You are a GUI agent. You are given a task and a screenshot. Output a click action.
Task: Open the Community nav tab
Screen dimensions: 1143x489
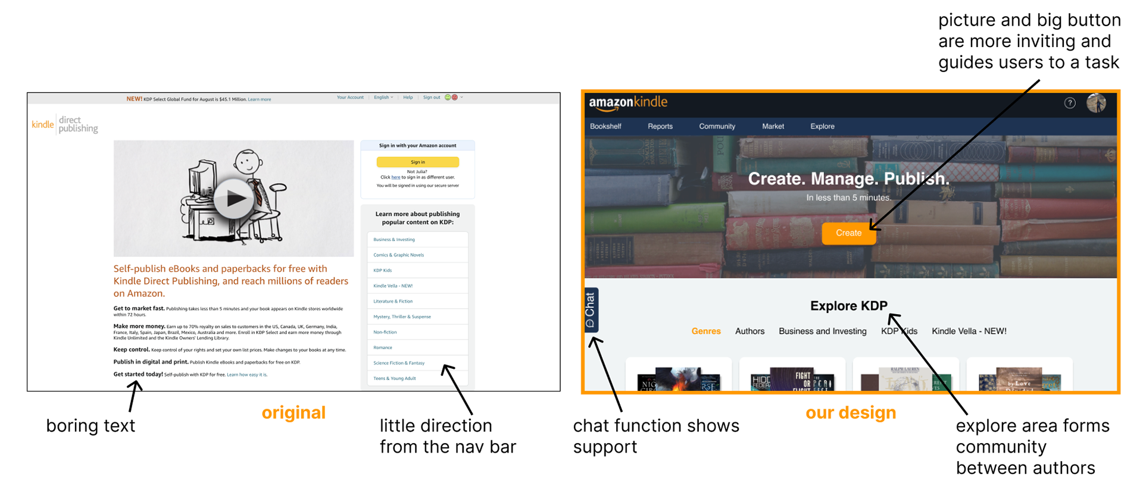(717, 127)
